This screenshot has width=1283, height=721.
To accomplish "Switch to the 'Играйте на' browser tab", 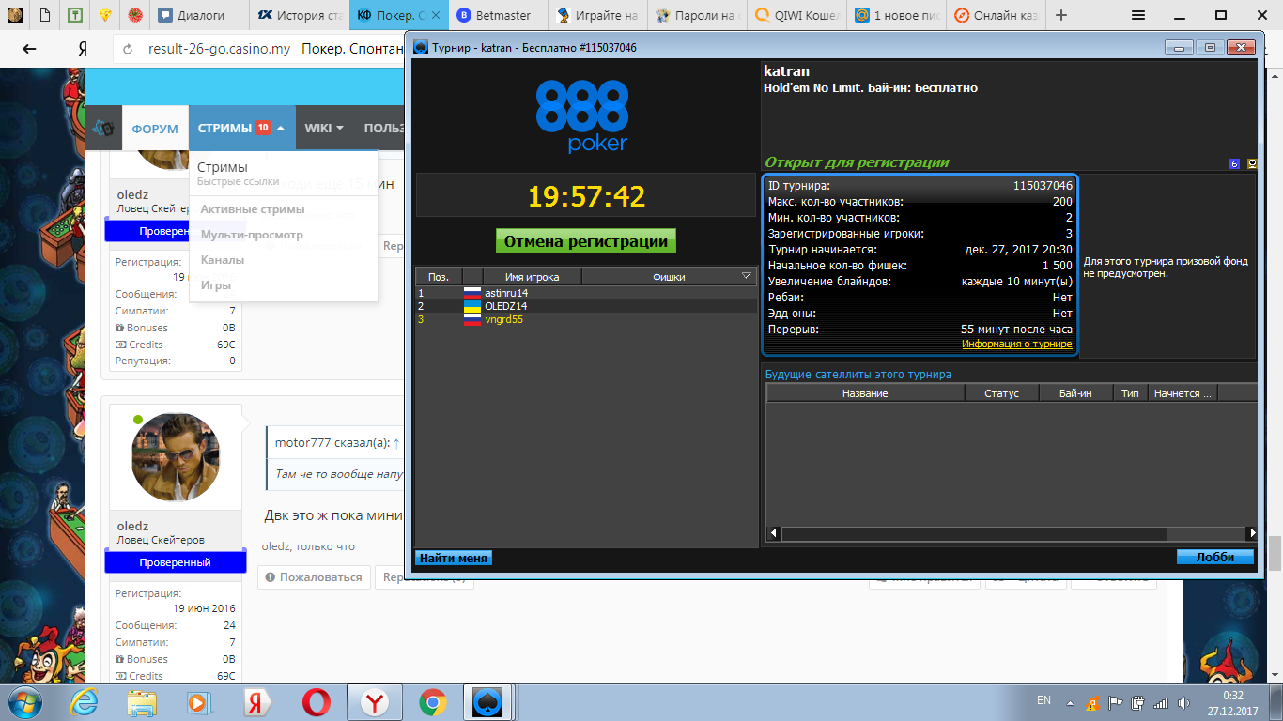I will pos(596,15).
